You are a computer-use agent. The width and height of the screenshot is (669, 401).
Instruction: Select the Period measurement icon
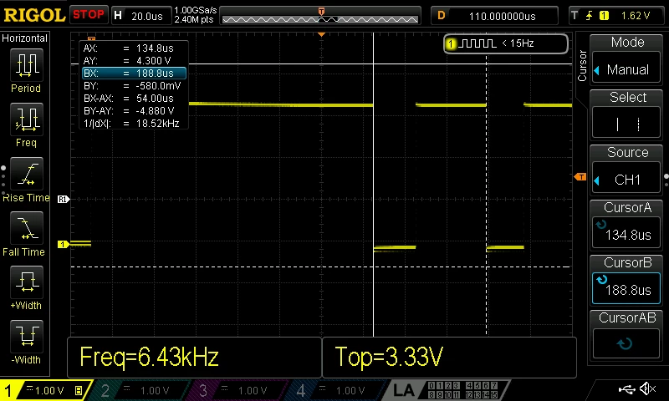point(27,65)
